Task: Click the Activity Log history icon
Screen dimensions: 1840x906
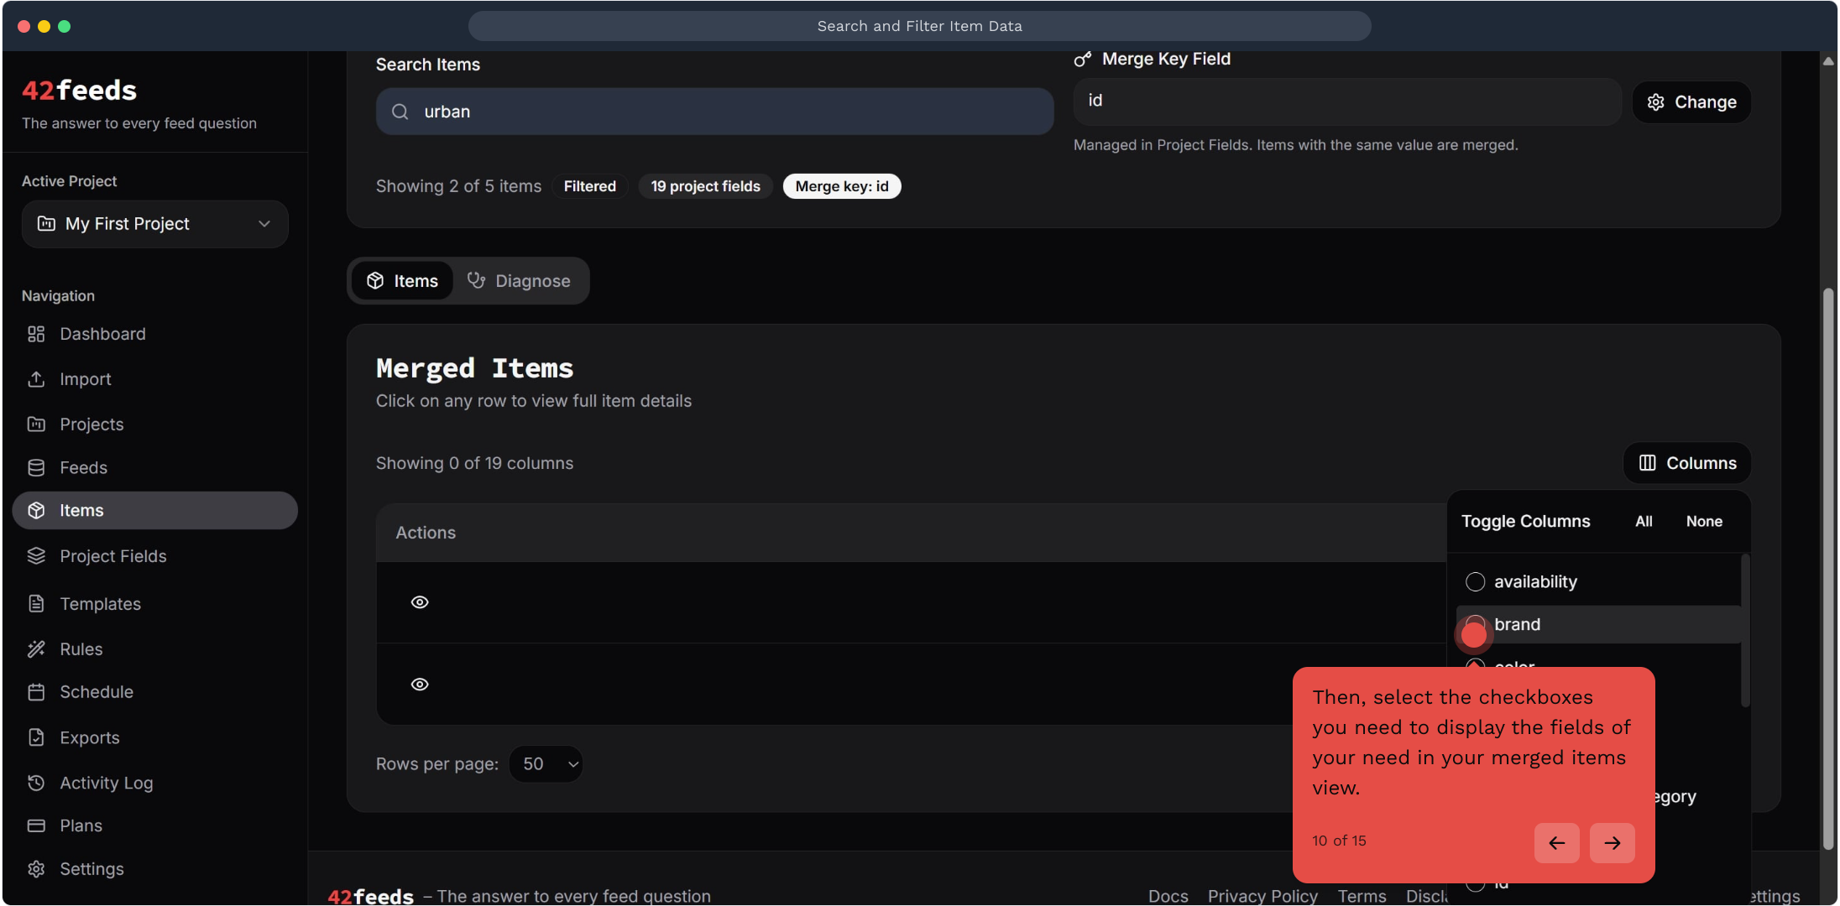Action: coord(36,783)
